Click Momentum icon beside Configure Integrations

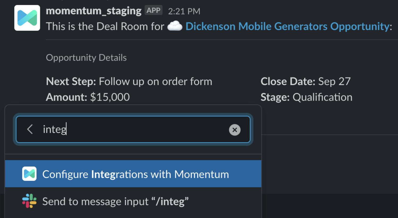tap(29, 174)
